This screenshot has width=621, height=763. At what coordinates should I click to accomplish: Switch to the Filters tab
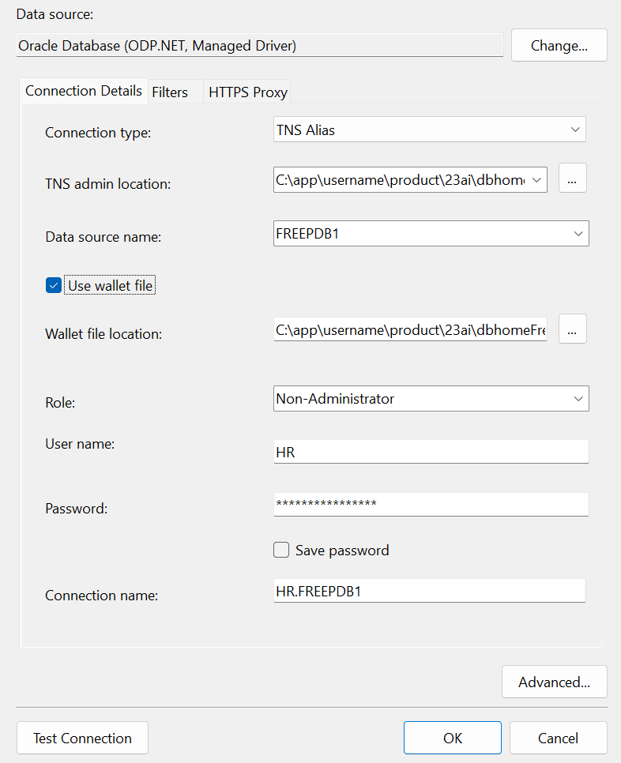point(169,91)
